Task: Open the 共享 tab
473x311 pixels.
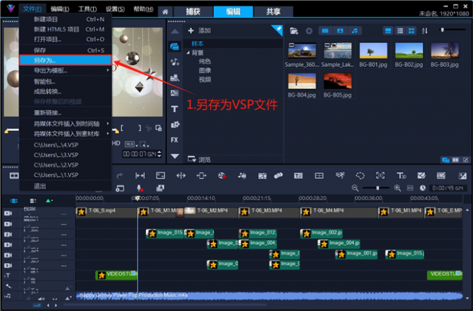Action: pos(263,10)
